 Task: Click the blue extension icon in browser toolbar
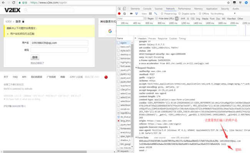coord(246,3)
